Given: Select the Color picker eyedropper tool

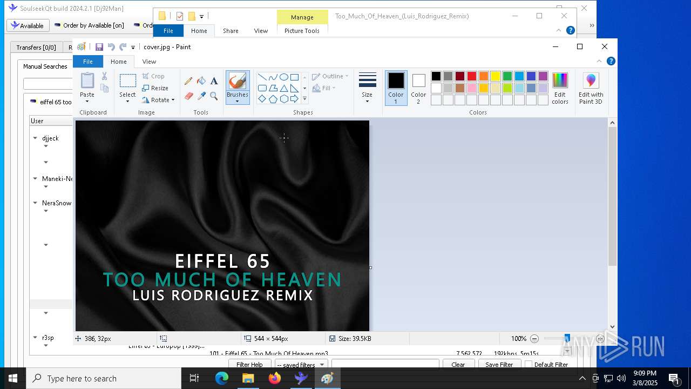Looking at the screenshot, I should coord(201,96).
